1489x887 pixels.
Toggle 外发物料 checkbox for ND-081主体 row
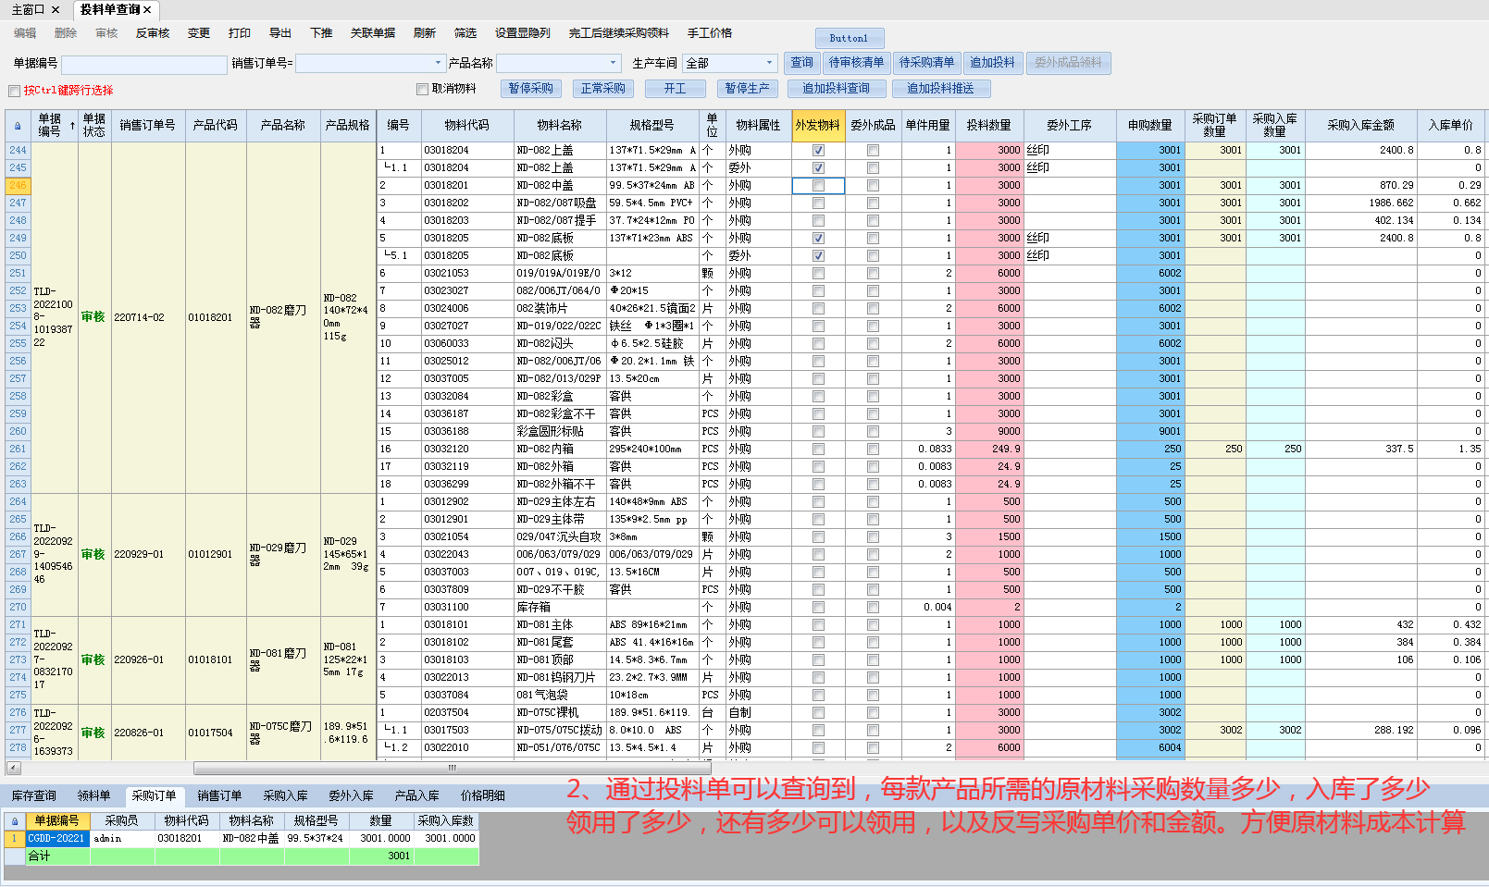[818, 624]
